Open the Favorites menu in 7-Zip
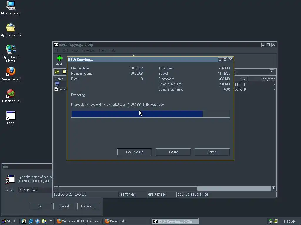 88,50
